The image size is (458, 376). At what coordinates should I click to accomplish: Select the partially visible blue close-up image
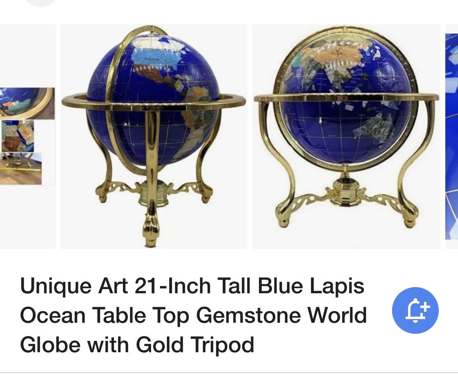451,136
